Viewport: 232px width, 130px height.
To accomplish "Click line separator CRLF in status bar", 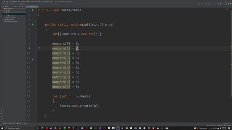I will pyautogui.click(x=211, y=125).
